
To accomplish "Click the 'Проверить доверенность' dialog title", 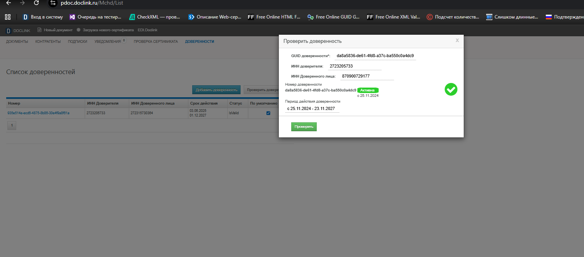I will 312,41.
